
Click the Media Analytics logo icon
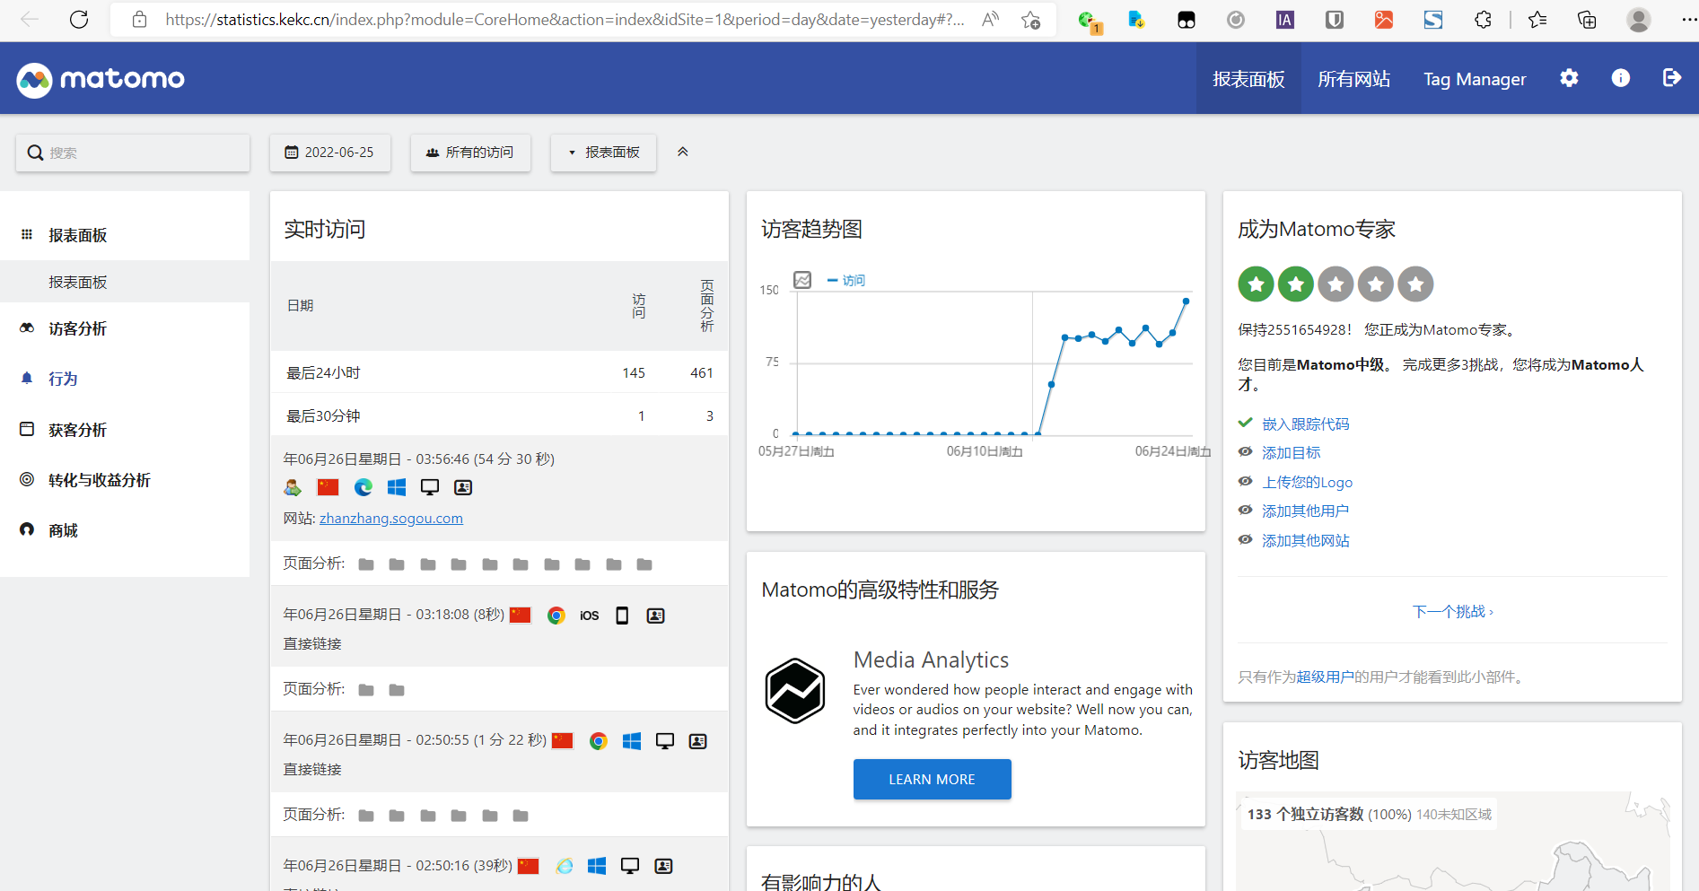[x=794, y=691]
